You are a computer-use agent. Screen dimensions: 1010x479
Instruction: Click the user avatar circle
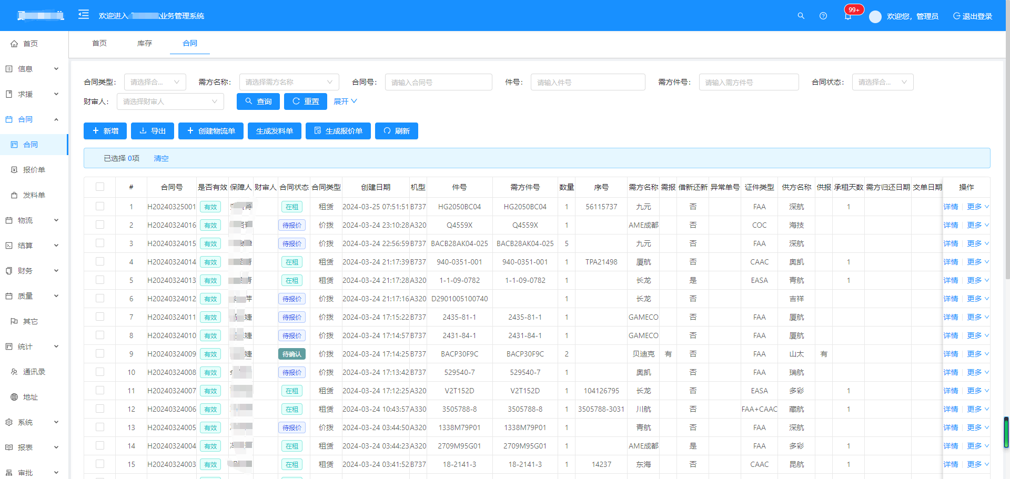(x=875, y=16)
